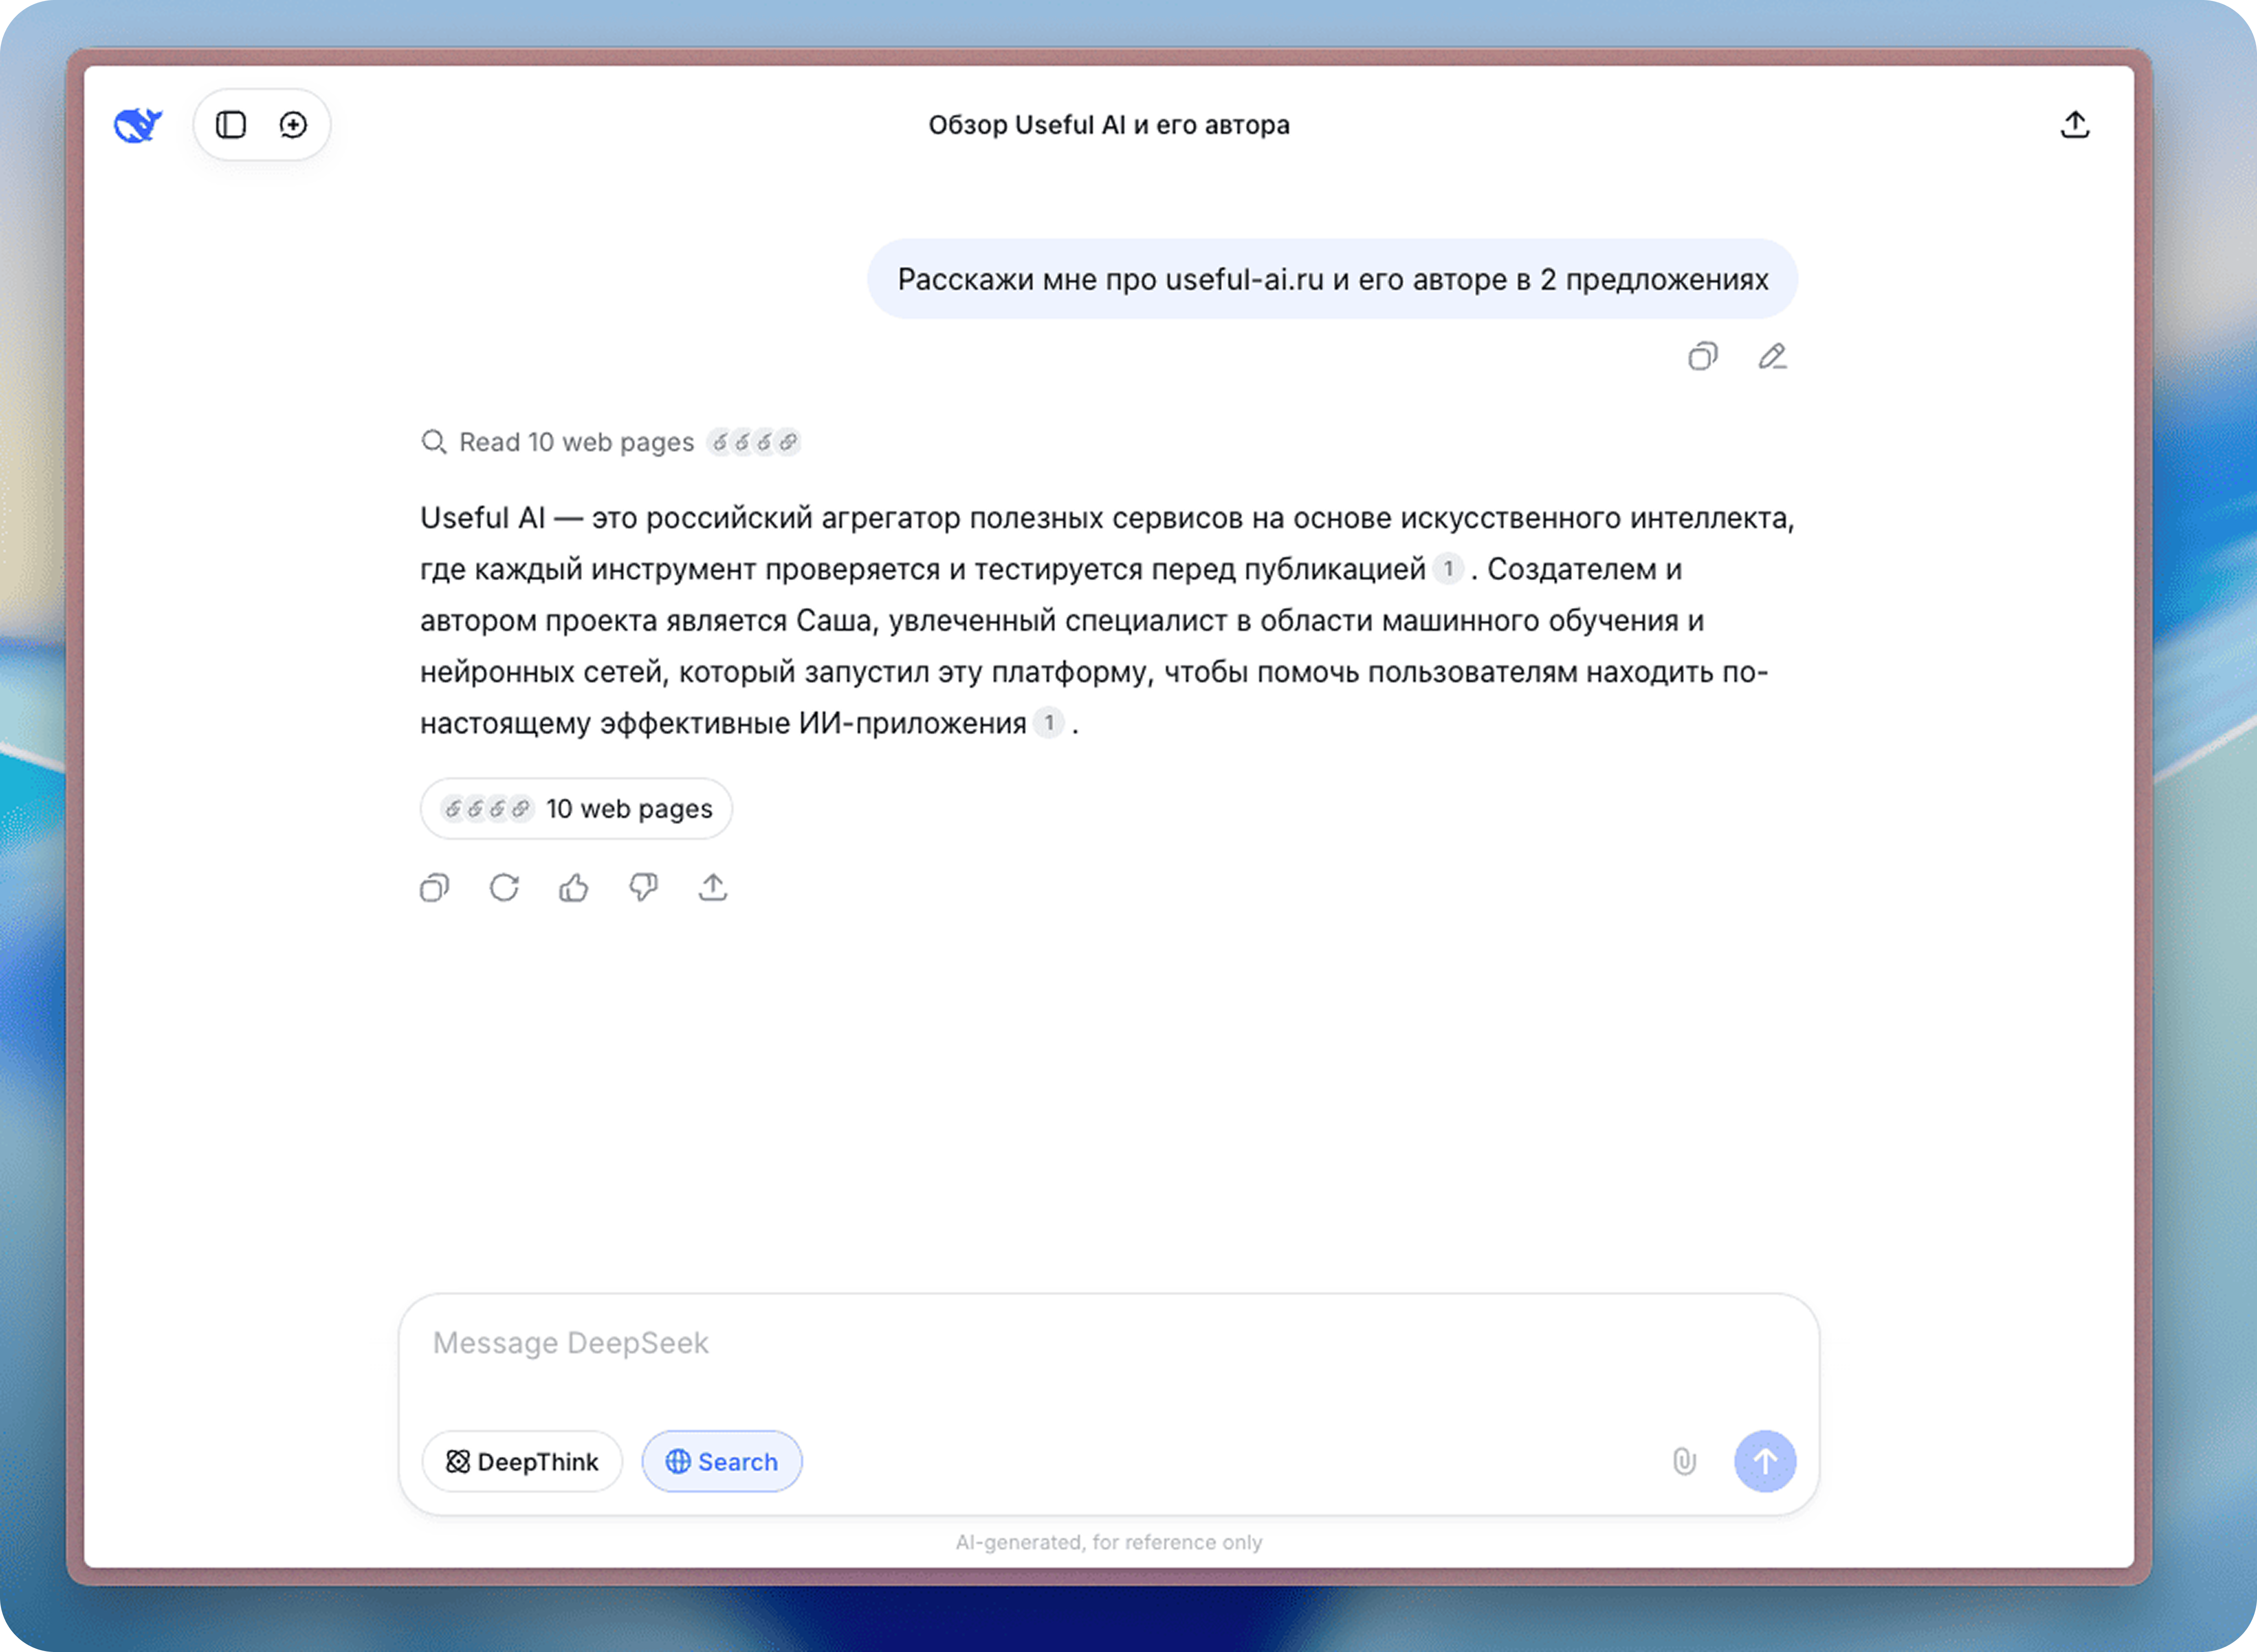
Task: Toggle the Search mode
Action: pyautogui.click(x=721, y=1461)
